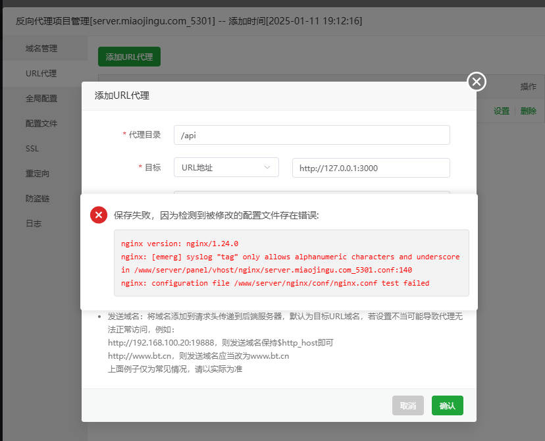The height and width of the screenshot is (441, 545).
Task: Click the red error icon in failure message
Action: pyautogui.click(x=98, y=215)
